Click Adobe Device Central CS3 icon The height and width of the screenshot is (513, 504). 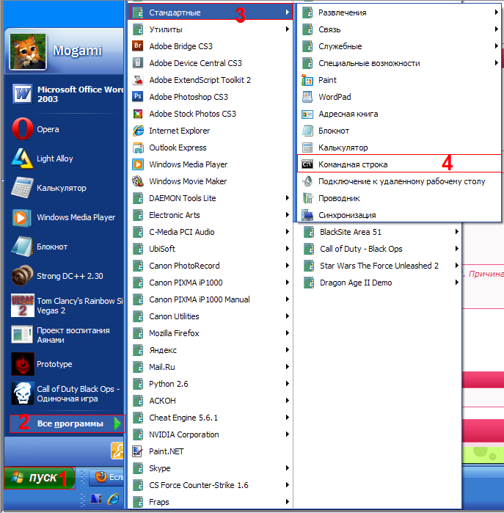138,63
